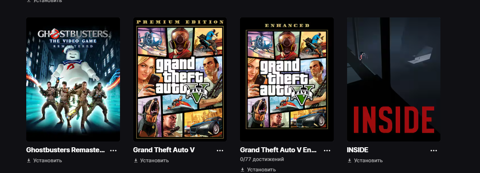Click the 'Установить' text under Ghostbusters Remastered
The image size is (480, 173).
pos(47,161)
